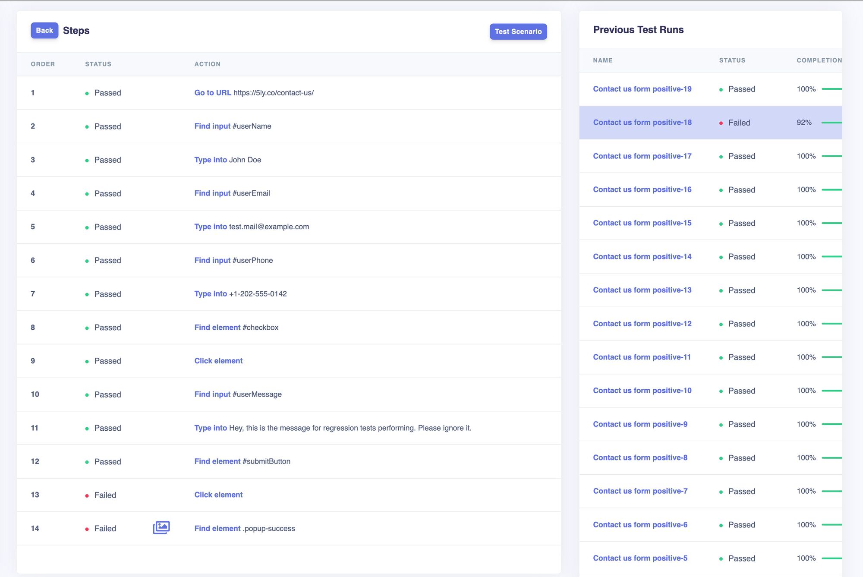Click the STATUS column header in Previous Test Runs

click(x=732, y=60)
